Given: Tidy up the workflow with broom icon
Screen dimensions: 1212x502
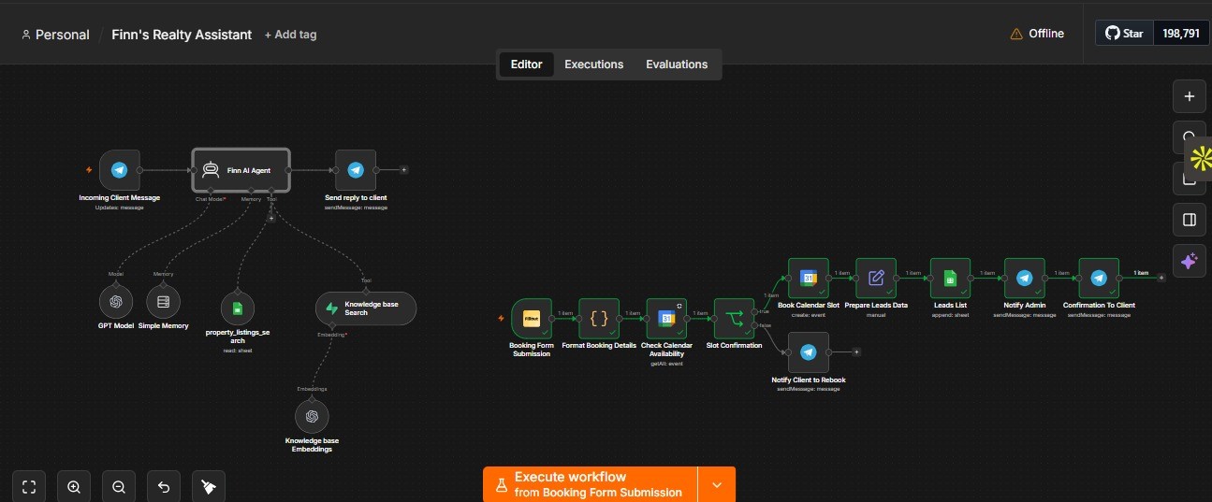Looking at the screenshot, I should [209, 486].
